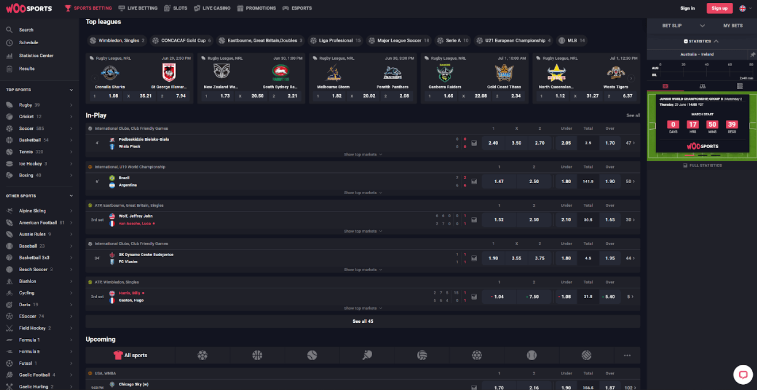Open Live Casino in top navigation
The image size is (757, 390).
[212, 8]
